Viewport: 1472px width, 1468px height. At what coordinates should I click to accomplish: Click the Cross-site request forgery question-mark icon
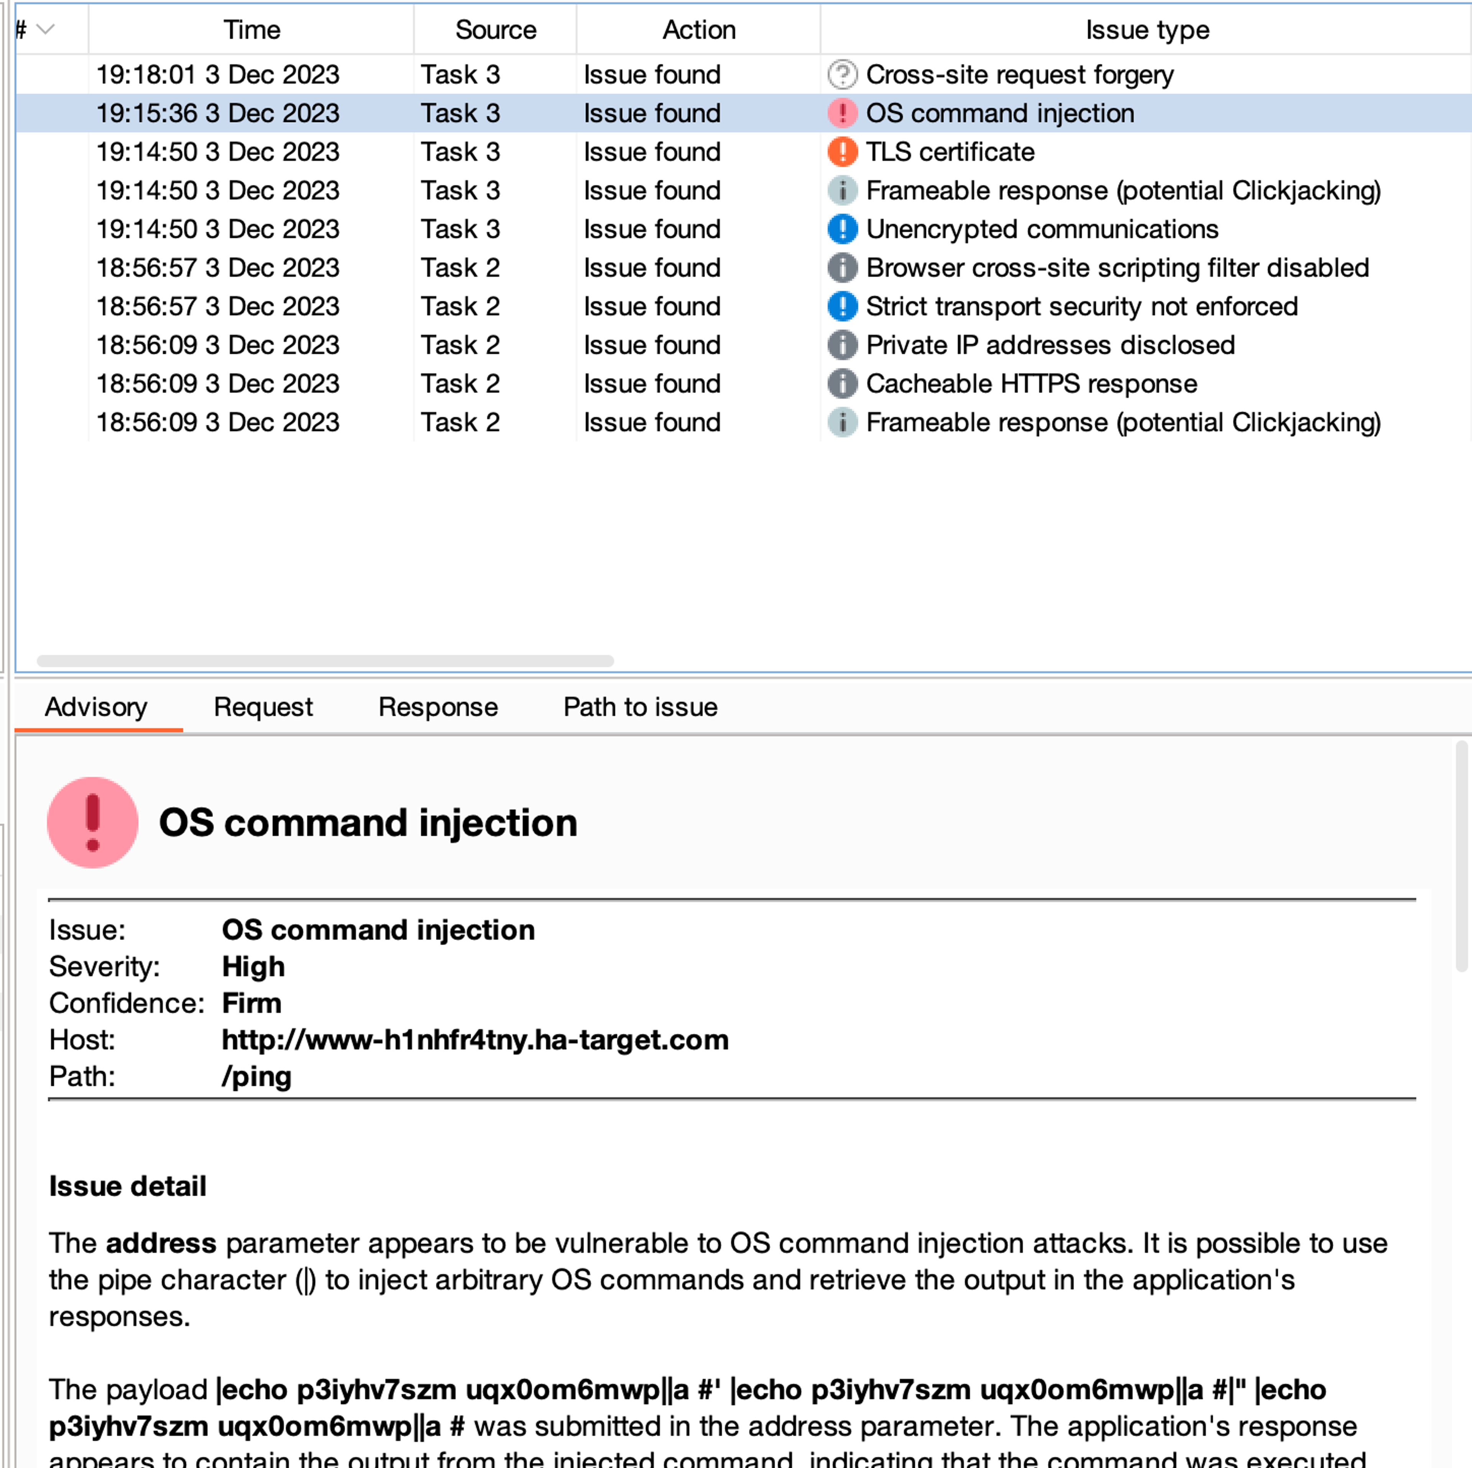pyautogui.click(x=842, y=75)
